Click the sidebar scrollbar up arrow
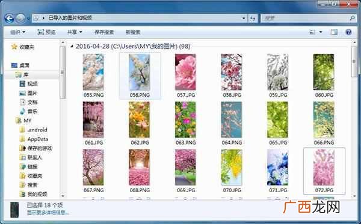The image size is (361, 224). tap(63, 42)
